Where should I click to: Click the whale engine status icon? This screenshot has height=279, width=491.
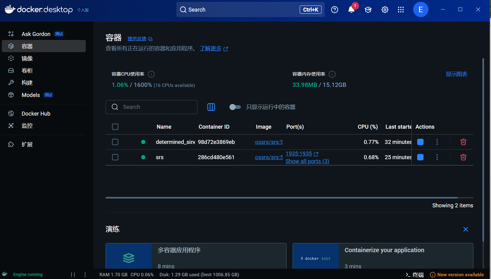click(x=5, y=274)
